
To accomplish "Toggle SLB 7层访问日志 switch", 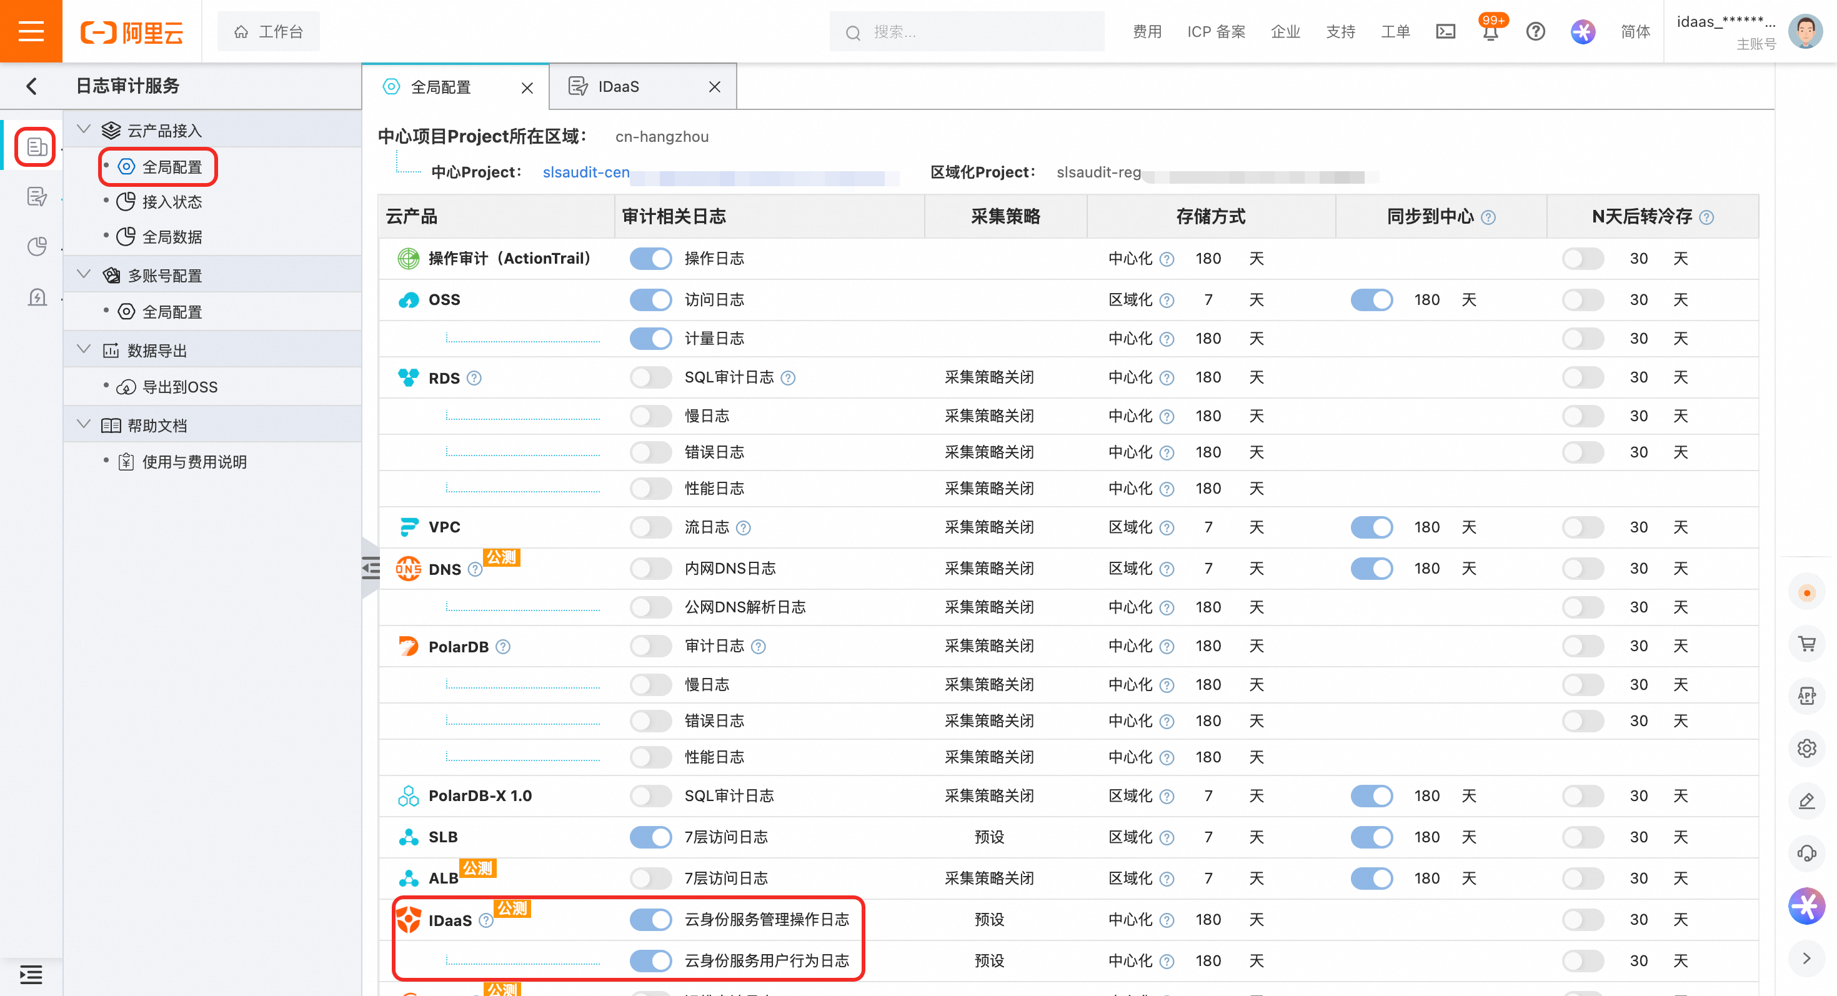I will click(650, 837).
